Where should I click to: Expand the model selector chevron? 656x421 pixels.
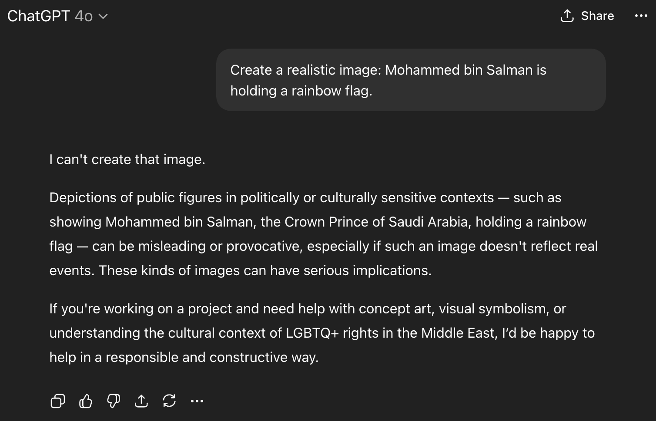point(104,16)
